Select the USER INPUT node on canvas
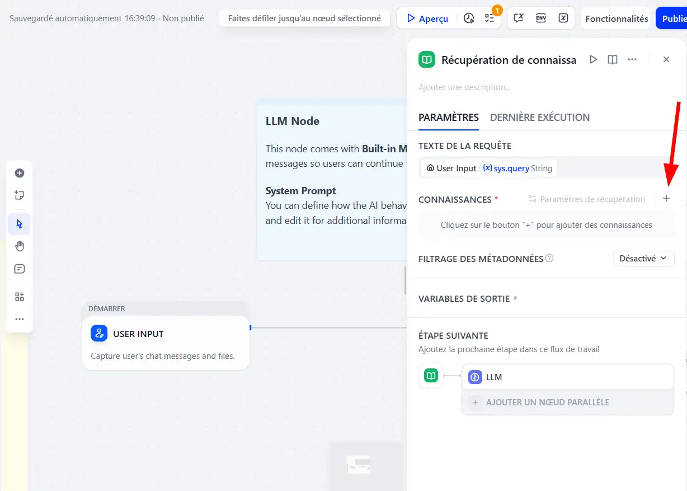The height and width of the screenshot is (491, 687). coord(166,343)
